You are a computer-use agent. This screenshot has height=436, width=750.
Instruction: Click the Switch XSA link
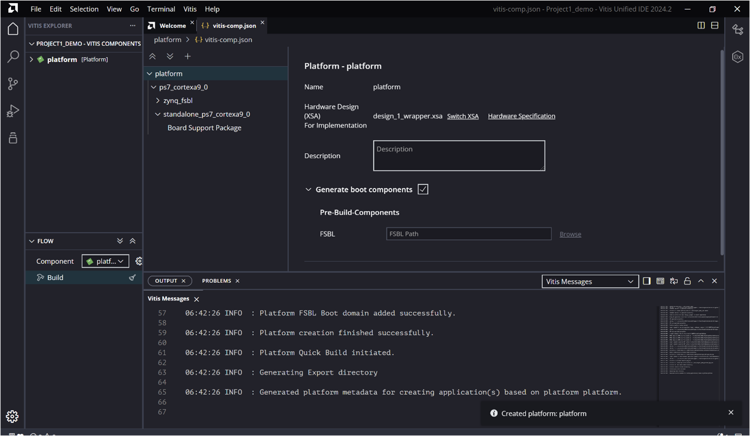[x=463, y=116]
